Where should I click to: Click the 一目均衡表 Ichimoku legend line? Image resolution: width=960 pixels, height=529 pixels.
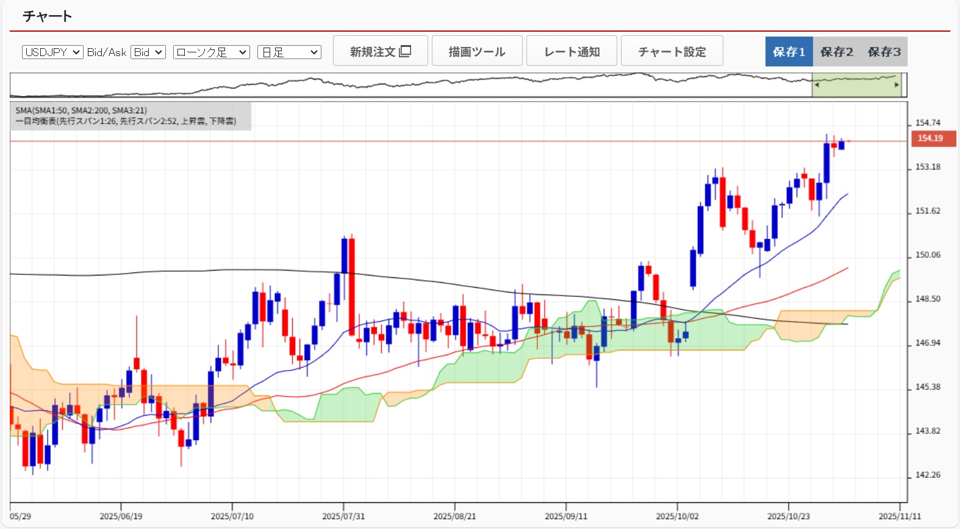click(x=126, y=121)
